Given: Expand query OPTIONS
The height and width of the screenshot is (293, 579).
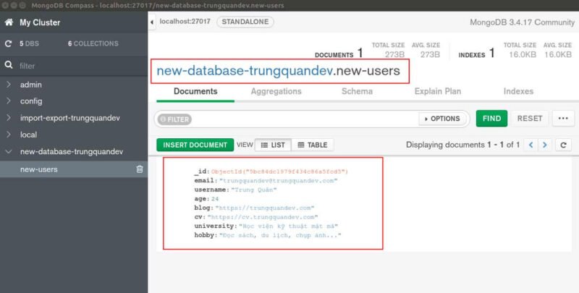Looking at the screenshot, I should click(x=442, y=119).
